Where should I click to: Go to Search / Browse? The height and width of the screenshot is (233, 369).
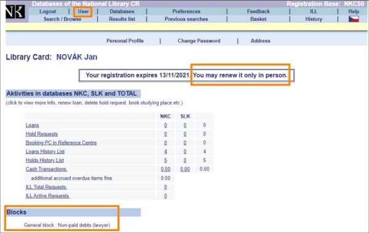(62, 19)
